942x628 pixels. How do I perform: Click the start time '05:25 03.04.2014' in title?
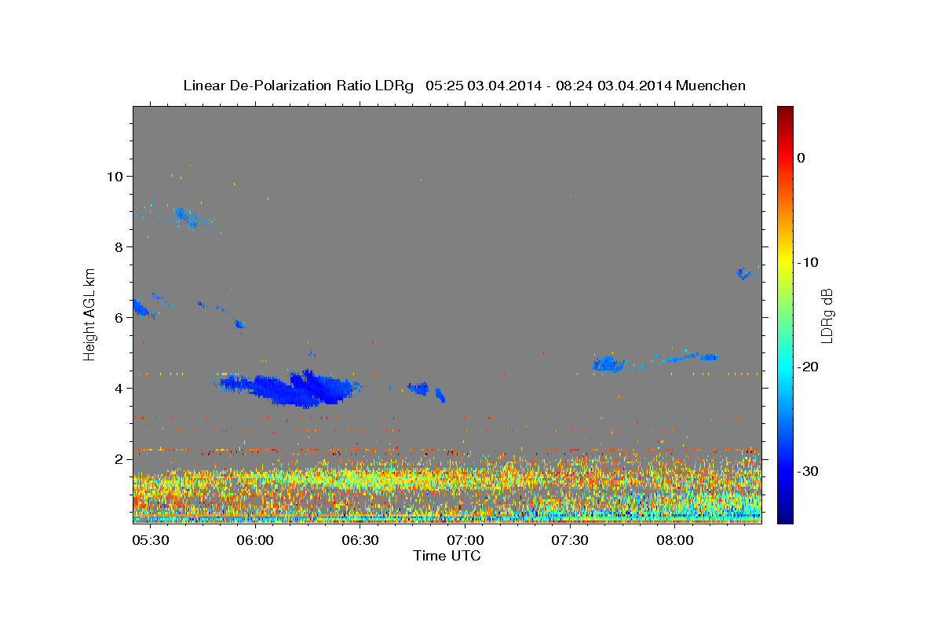483,86
